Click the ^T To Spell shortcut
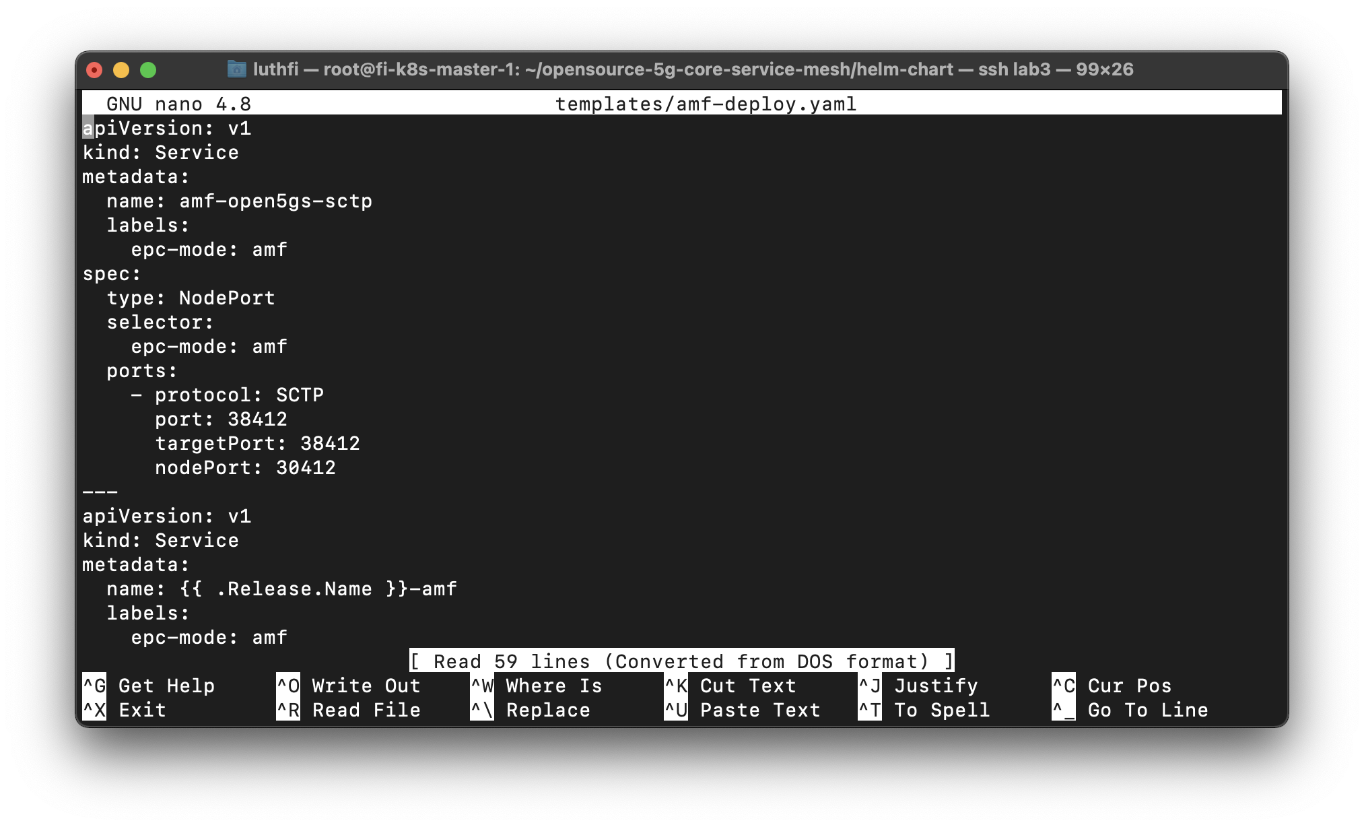This screenshot has width=1364, height=827. click(x=924, y=710)
